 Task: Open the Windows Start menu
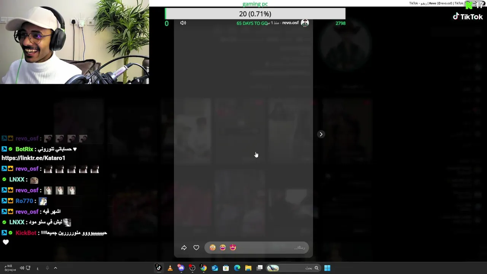[327, 268]
